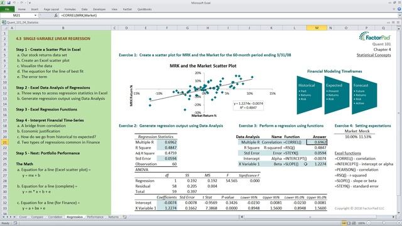Click the Statistical Concepts link
Image resolution: width=402 pixels, height=226 pixels.
(374, 55)
